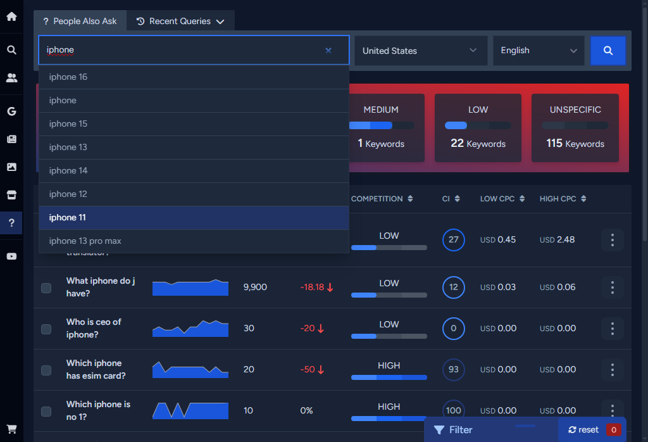Image resolution: width=648 pixels, height=442 pixels.
Task: Clear the iphone search text with X
Action: (328, 51)
